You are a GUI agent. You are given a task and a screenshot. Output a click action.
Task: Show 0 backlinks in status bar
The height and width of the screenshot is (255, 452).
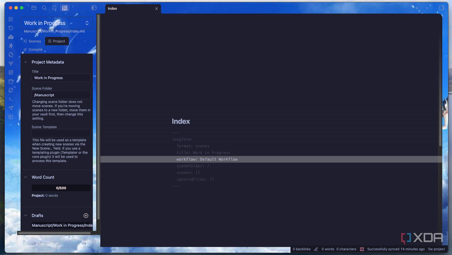click(x=302, y=249)
